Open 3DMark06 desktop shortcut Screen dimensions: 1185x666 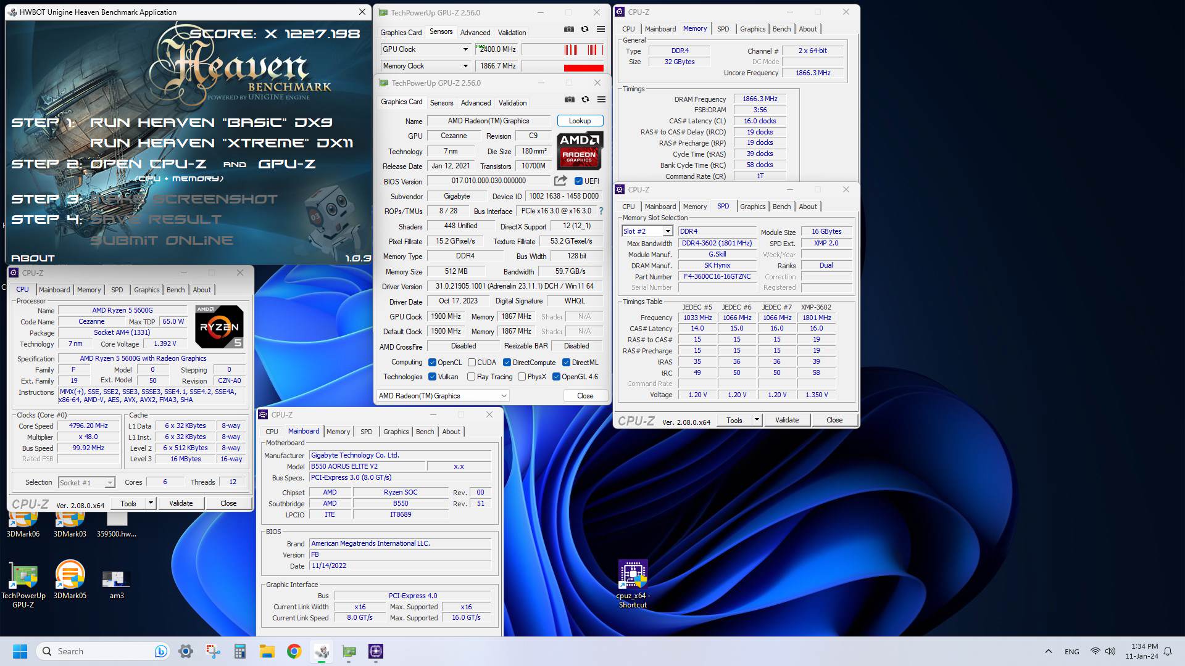click(x=23, y=524)
